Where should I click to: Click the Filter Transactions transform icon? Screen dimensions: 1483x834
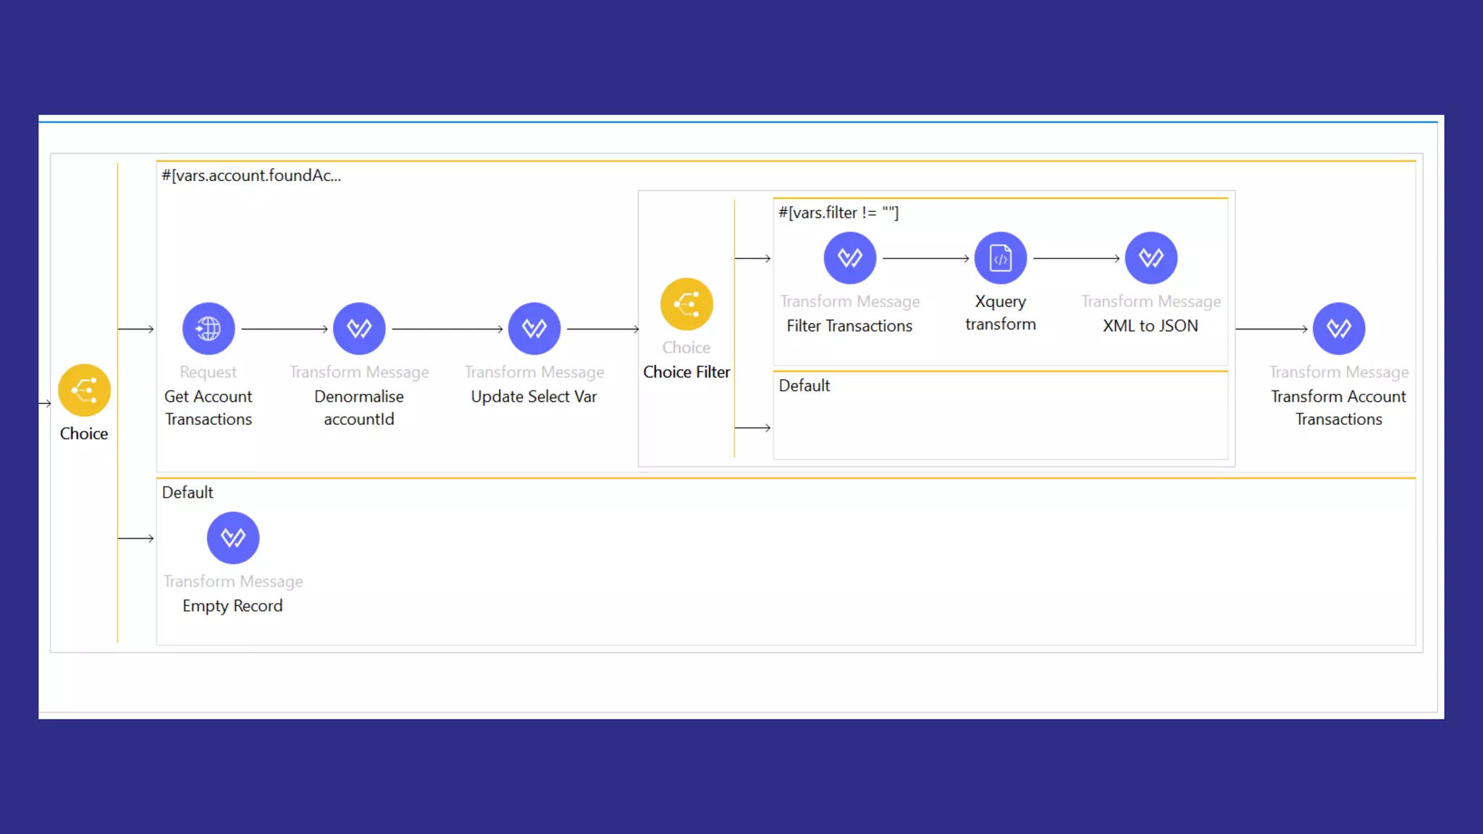coord(849,258)
